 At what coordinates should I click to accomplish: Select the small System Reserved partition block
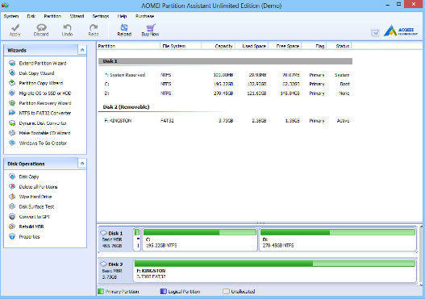pyautogui.click(x=137, y=239)
